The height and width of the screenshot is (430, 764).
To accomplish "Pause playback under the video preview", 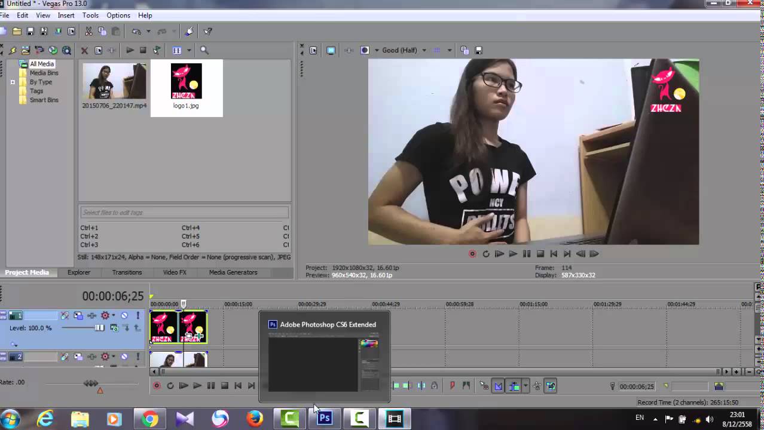I will tap(527, 254).
